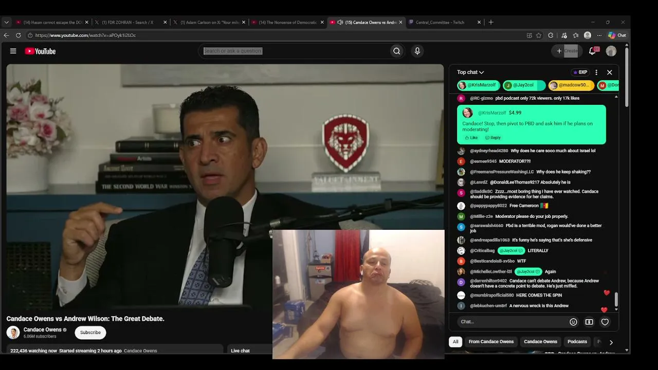Click chat scrollbar's up arrow

(x=616, y=97)
